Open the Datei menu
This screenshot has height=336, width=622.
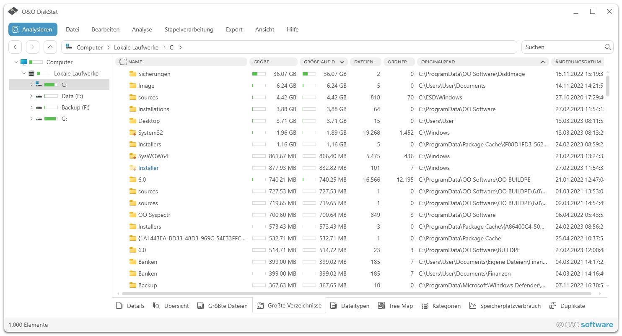pyautogui.click(x=73, y=29)
